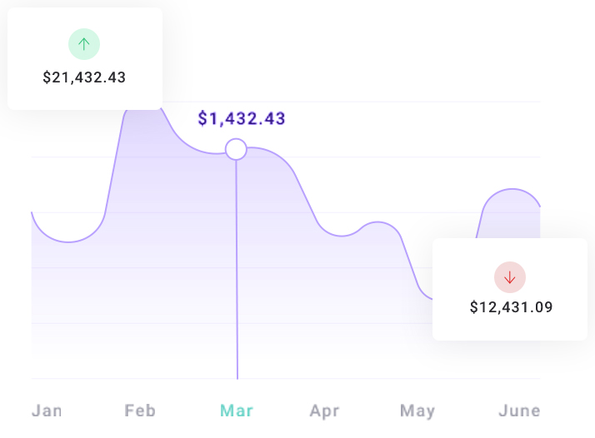Switch to the Apr month label
Viewport: 595px width, 438px height.
coord(324,411)
